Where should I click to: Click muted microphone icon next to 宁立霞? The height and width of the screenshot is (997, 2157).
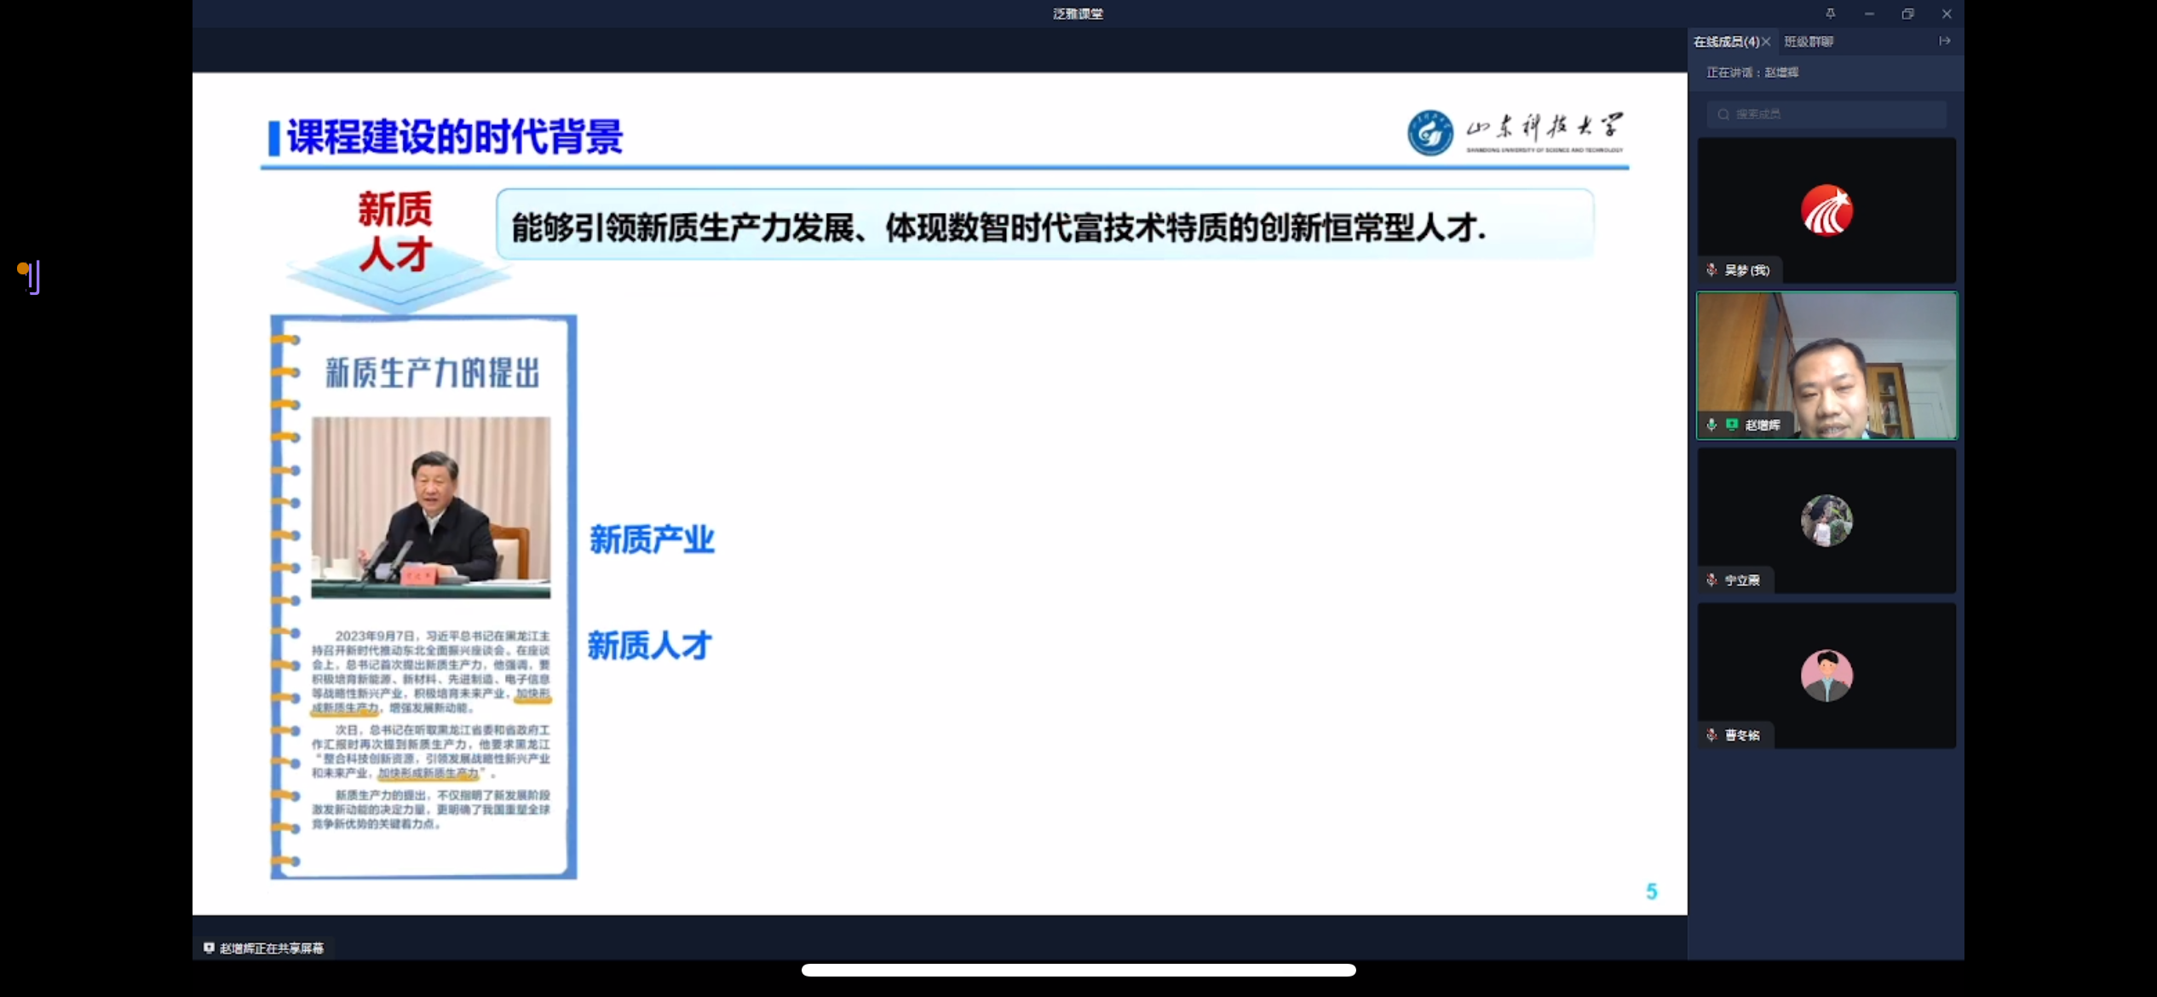pyautogui.click(x=1711, y=580)
